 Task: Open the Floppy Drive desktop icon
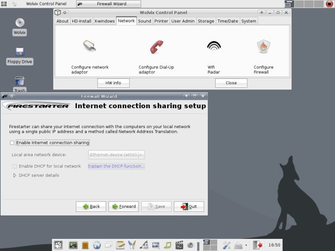point(19,52)
